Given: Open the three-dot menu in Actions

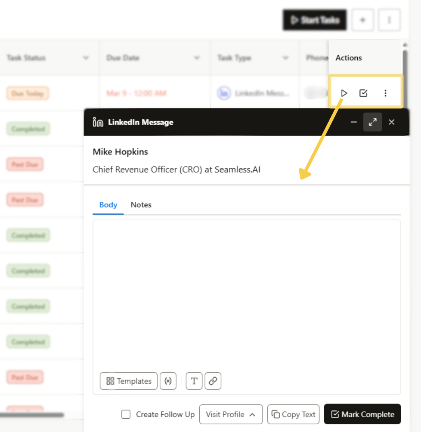Looking at the screenshot, I should pyautogui.click(x=386, y=93).
